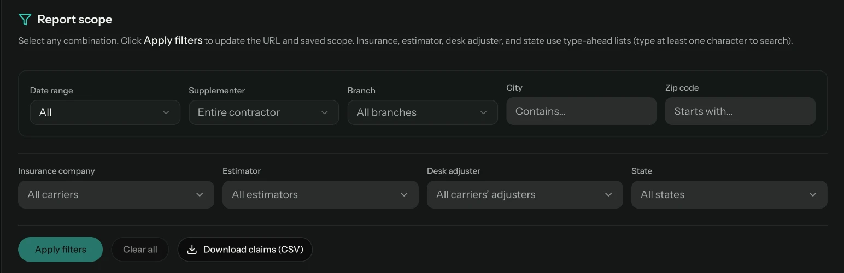Click the City label
This screenshot has width=844, height=273.
[x=514, y=88]
